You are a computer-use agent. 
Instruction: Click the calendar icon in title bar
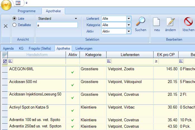(18, 3)
